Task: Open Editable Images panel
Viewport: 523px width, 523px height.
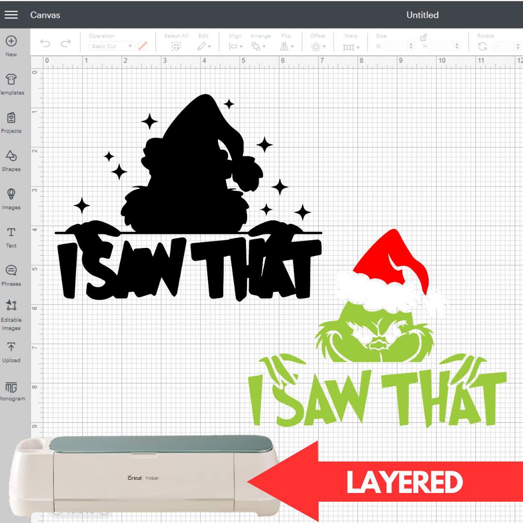Action: pyautogui.click(x=11, y=315)
